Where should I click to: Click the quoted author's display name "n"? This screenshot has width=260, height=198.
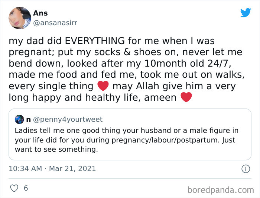(x=28, y=120)
